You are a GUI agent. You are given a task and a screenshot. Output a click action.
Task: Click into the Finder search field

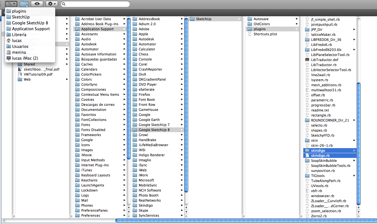point(95,4)
